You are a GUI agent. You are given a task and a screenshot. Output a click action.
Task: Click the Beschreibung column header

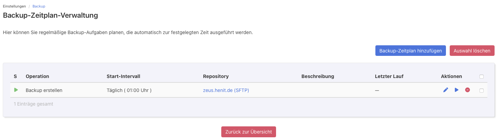(x=318, y=76)
